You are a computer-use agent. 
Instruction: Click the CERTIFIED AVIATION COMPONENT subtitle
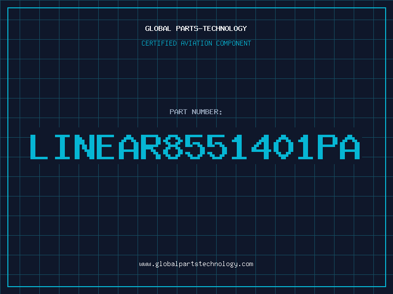tap(196, 43)
